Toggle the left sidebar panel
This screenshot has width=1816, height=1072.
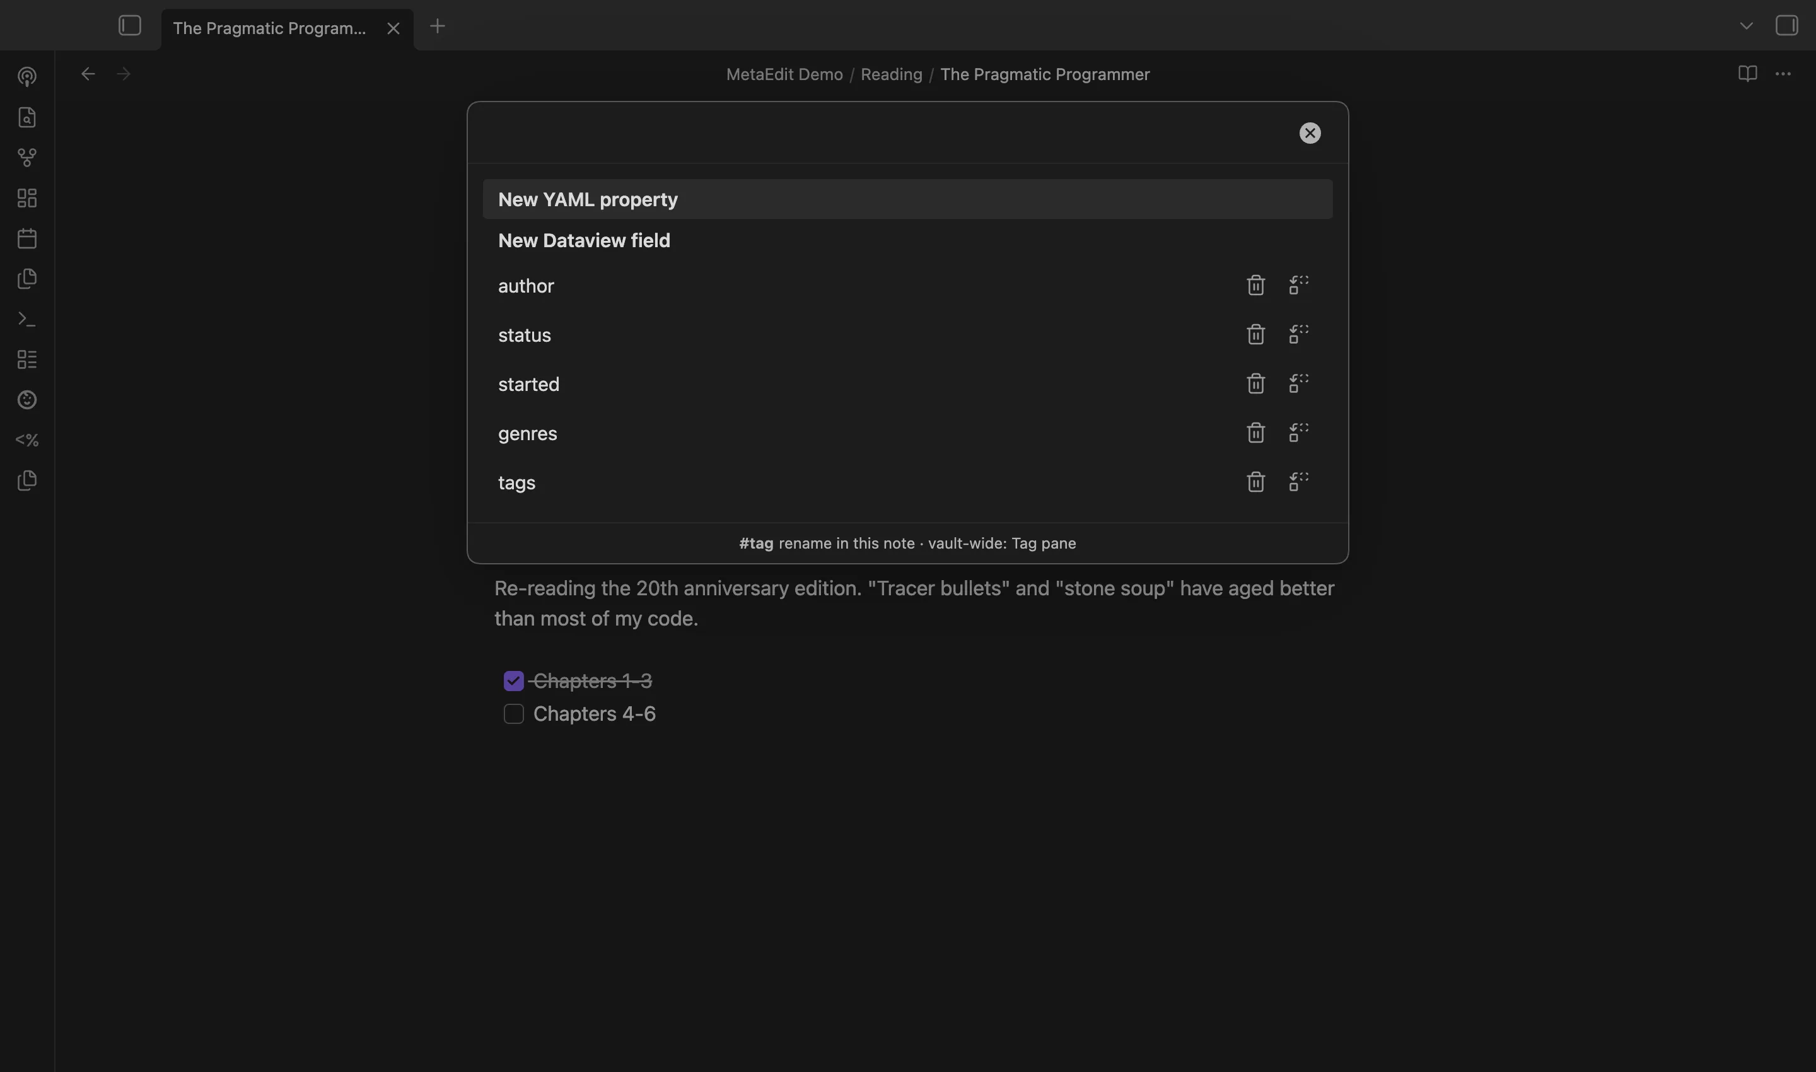[130, 26]
